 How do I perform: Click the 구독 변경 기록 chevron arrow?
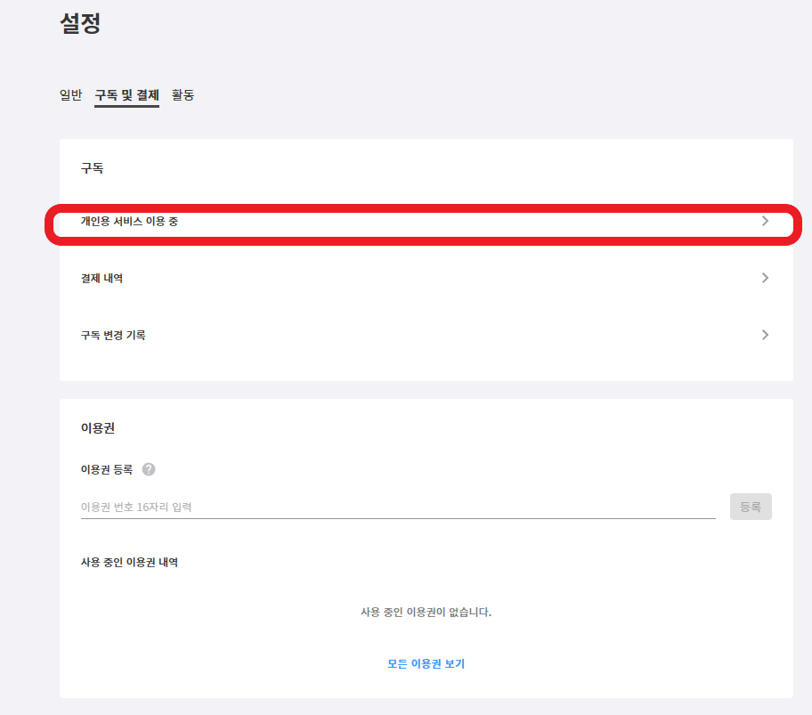click(766, 335)
